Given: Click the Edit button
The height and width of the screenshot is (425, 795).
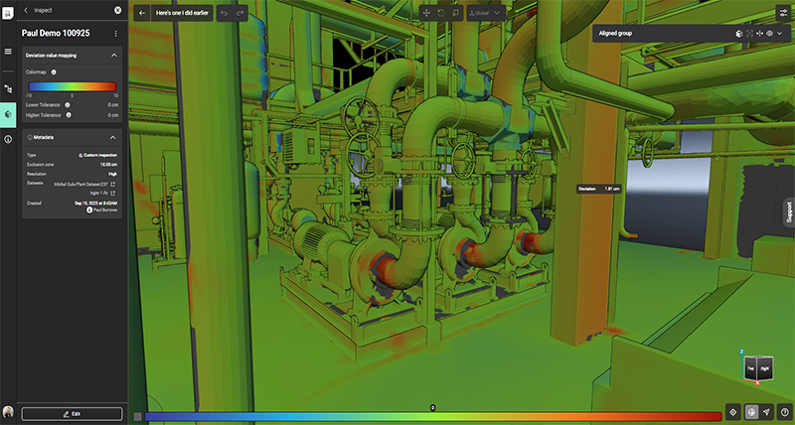Looking at the screenshot, I should (x=72, y=413).
